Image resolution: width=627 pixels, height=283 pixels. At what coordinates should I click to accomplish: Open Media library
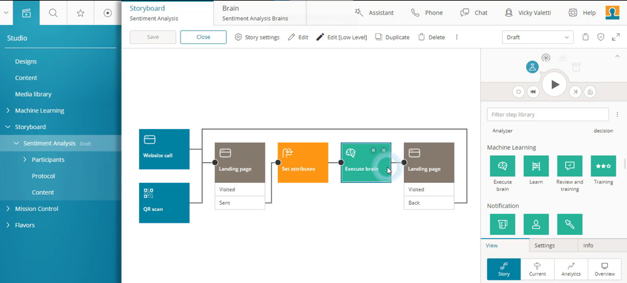pyautogui.click(x=33, y=94)
